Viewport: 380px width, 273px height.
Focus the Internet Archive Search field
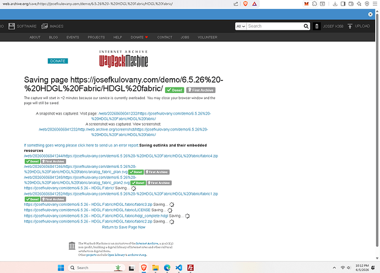click(x=275, y=26)
